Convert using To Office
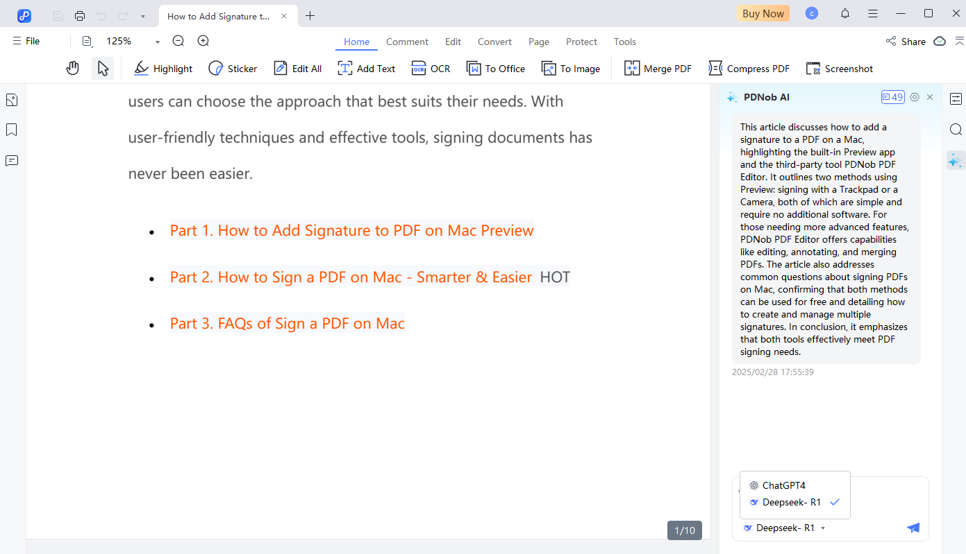Image resolution: width=966 pixels, height=554 pixels. click(495, 69)
